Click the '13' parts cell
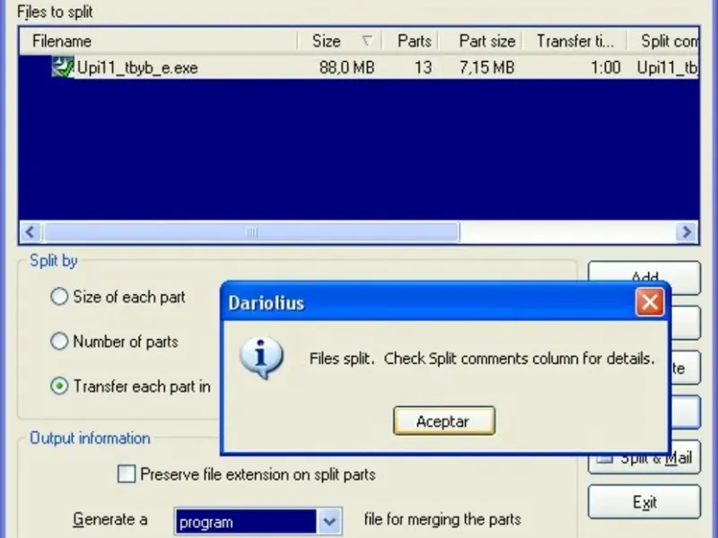The height and width of the screenshot is (538, 718). (423, 68)
